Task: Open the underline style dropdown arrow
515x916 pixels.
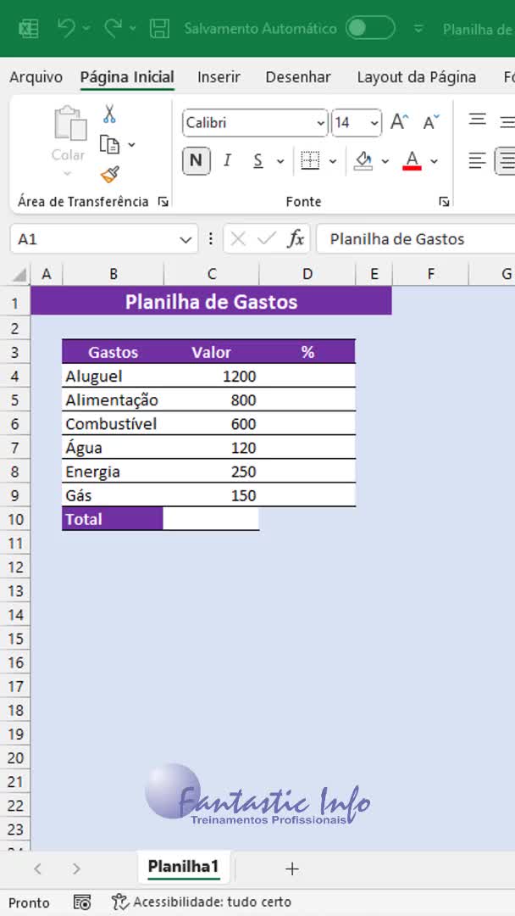Action: [x=280, y=160]
